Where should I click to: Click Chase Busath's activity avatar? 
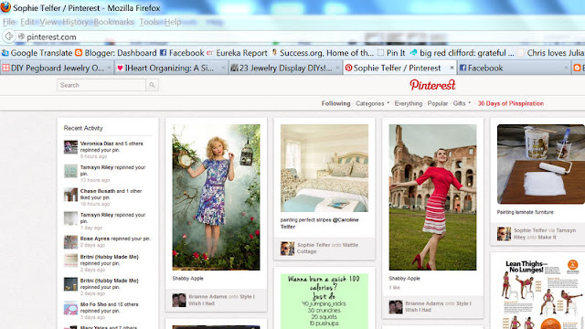pyautogui.click(x=70, y=195)
